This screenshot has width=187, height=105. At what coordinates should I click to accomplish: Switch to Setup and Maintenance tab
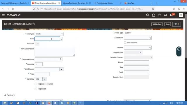coord(14,3)
